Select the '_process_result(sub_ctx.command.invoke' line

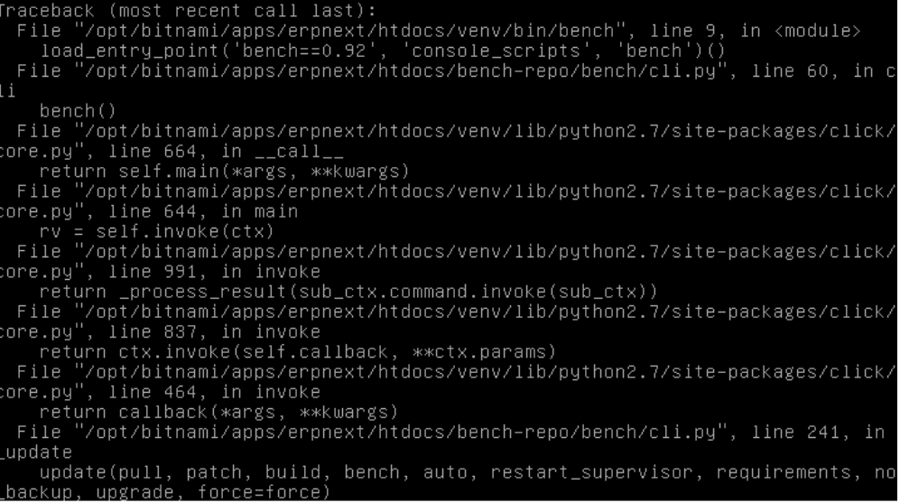click(x=348, y=292)
